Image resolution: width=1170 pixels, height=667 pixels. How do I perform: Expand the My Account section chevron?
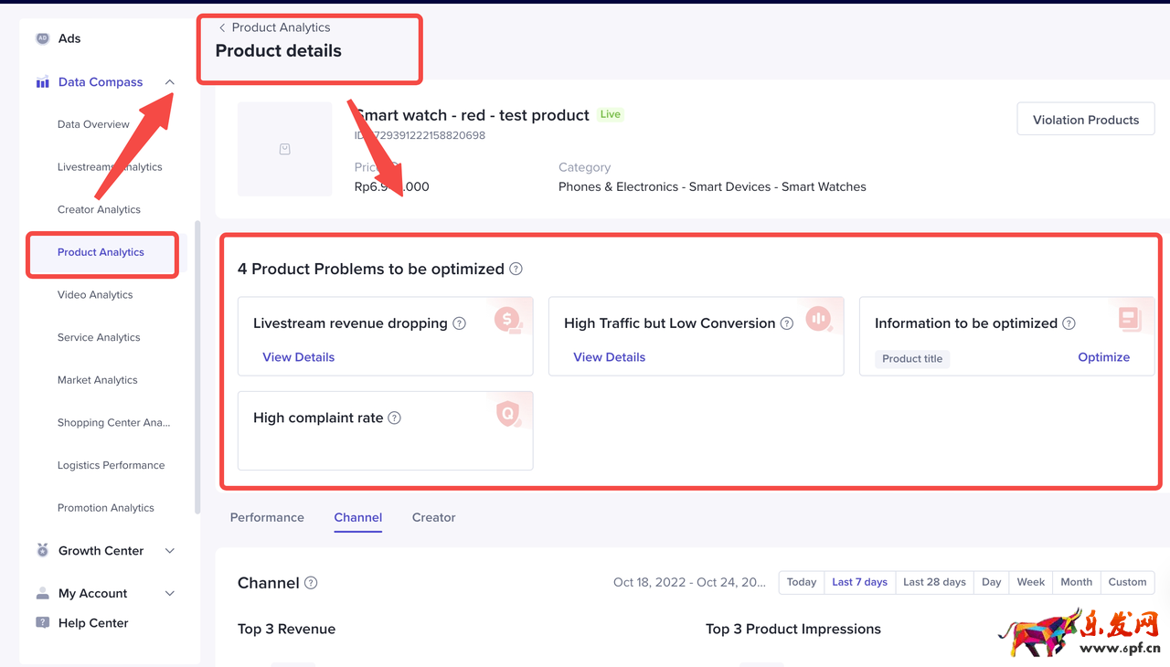coord(170,594)
